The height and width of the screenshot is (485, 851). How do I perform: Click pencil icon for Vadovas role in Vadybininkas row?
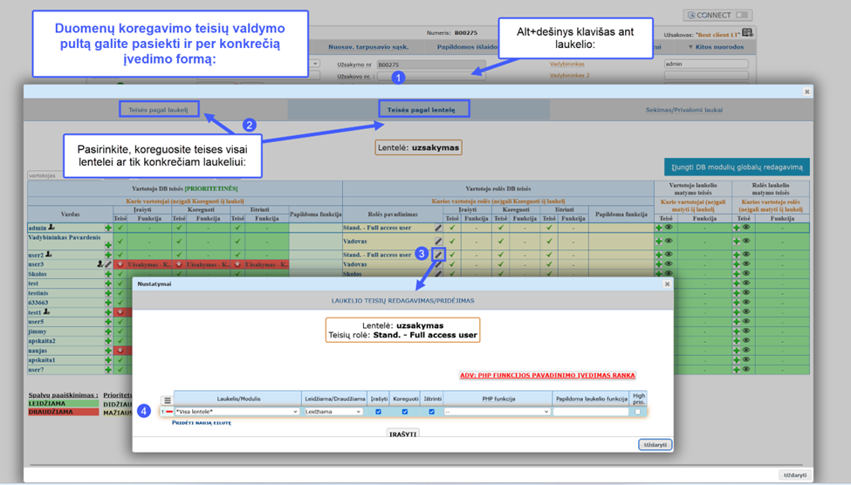(438, 241)
